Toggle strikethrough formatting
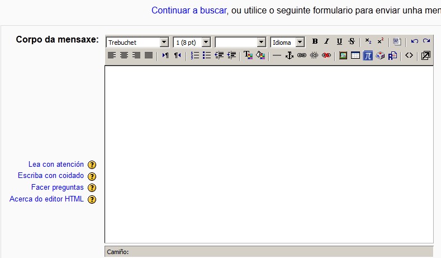The width and height of the screenshot is (441, 258). [x=352, y=42]
